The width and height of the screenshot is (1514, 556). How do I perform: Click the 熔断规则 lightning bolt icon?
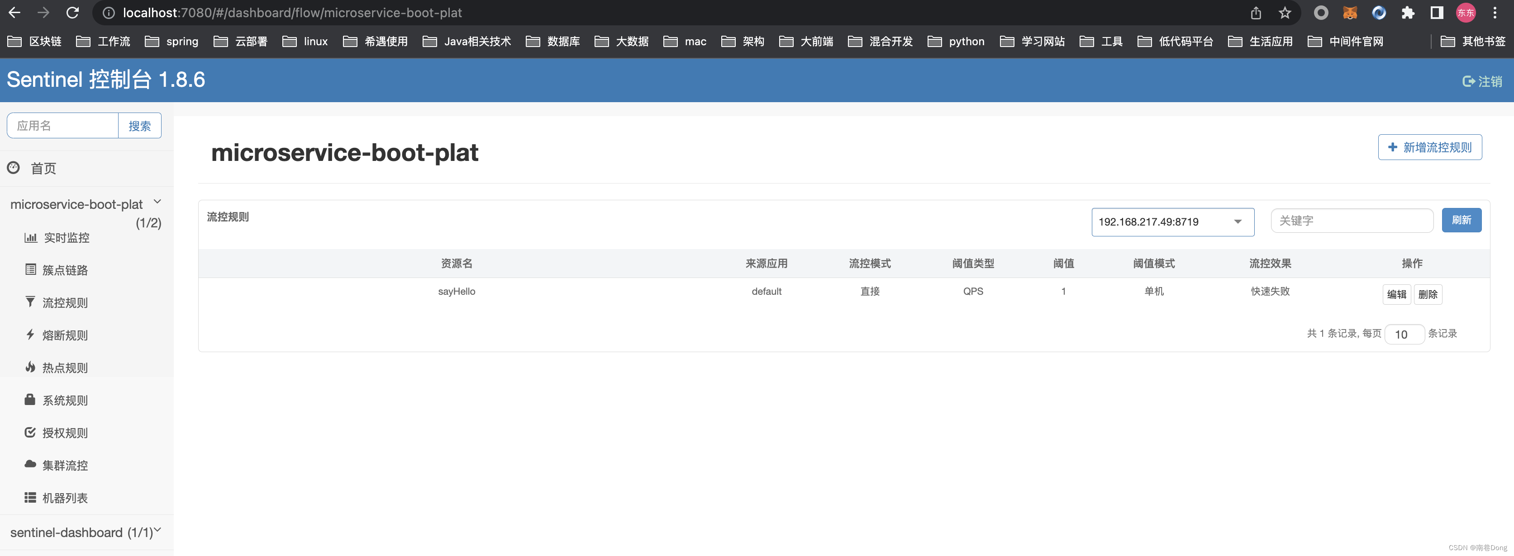coord(30,335)
